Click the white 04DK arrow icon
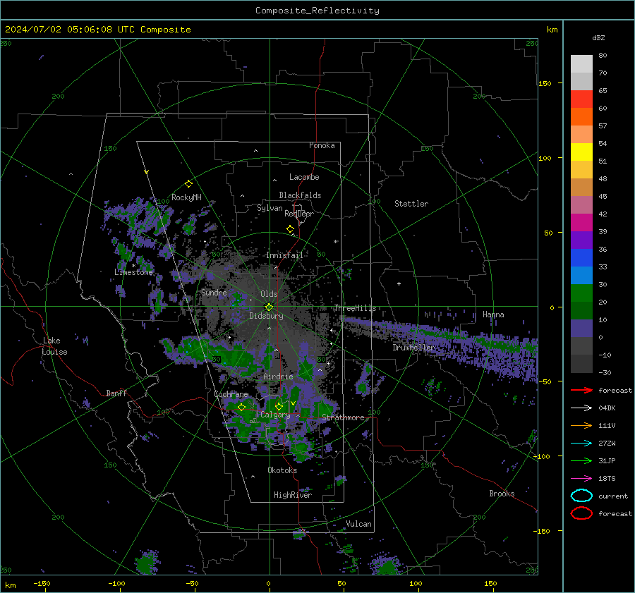This screenshot has width=635, height=593. tap(581, 408)
